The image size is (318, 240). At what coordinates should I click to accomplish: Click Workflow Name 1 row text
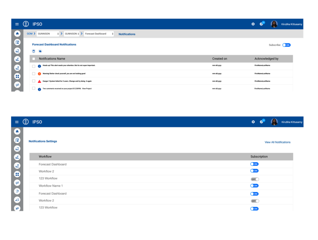coord(51,186)
